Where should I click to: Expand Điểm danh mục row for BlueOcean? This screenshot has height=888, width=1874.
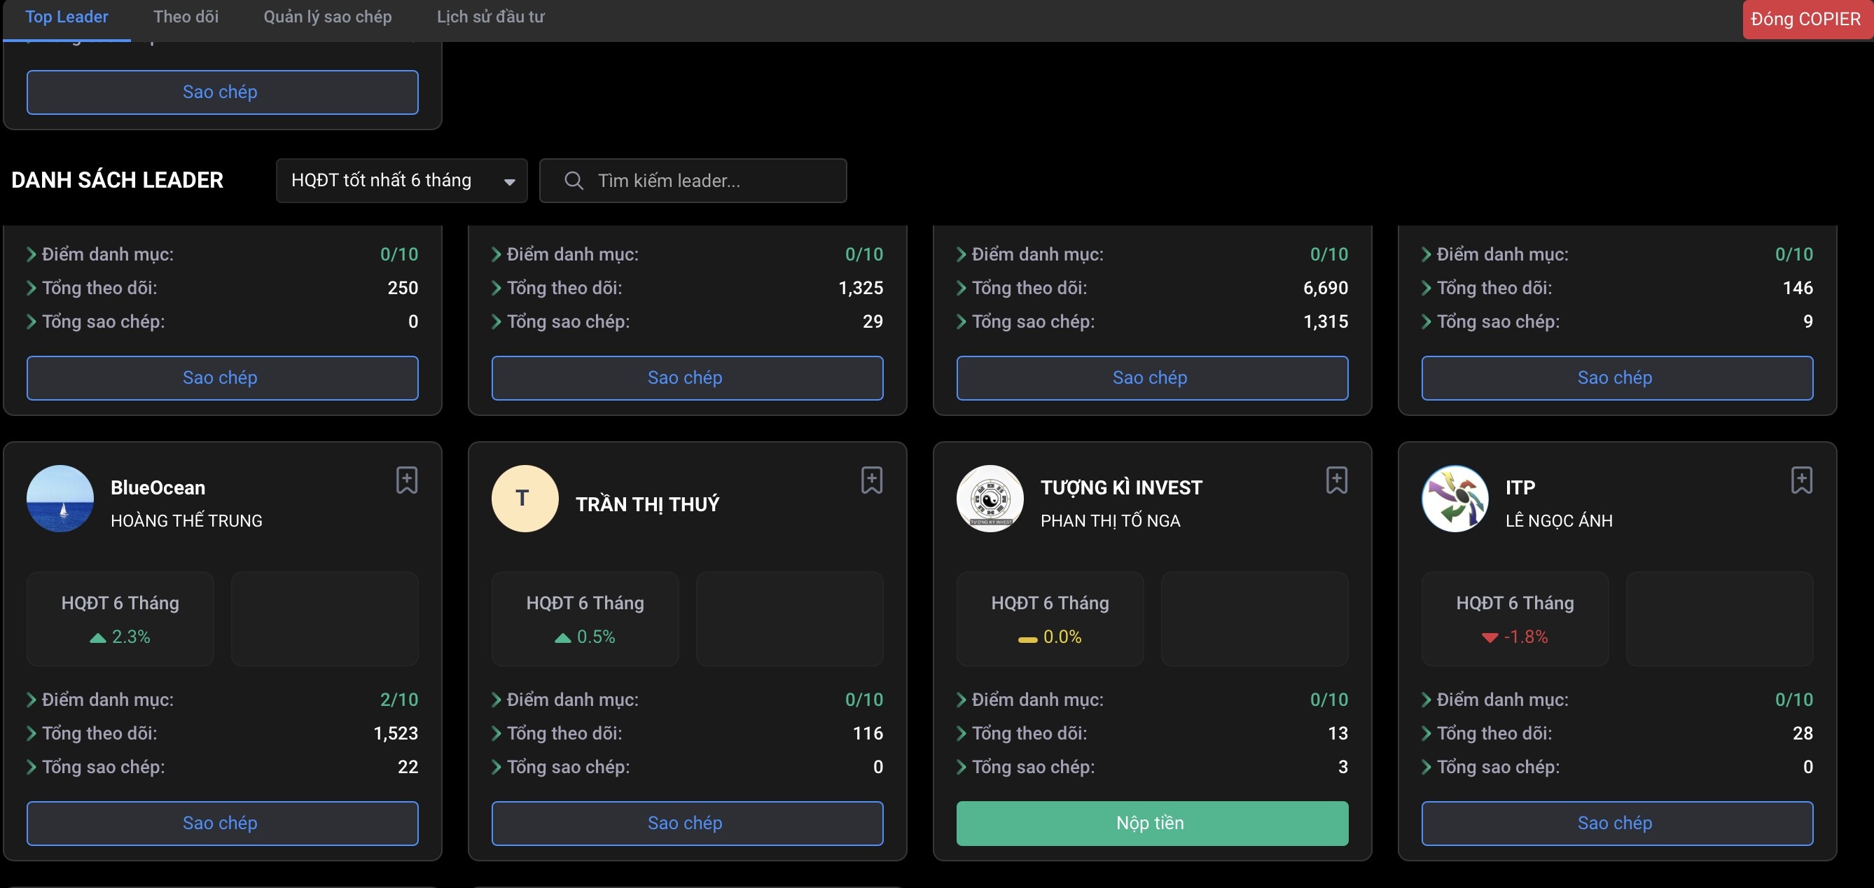(x=32, y=700)
